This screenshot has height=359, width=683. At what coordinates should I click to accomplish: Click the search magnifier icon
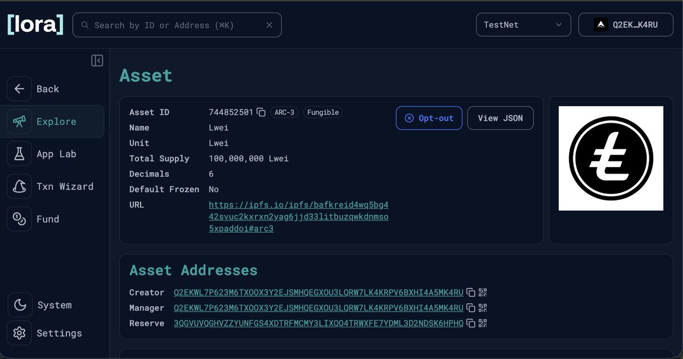(85, 25)
